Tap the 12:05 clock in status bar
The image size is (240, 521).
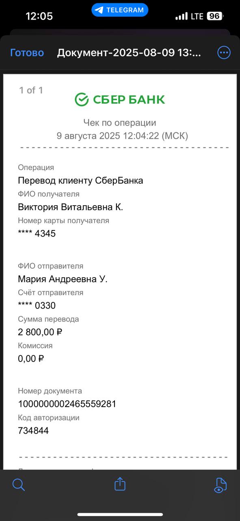coord(39,16)
